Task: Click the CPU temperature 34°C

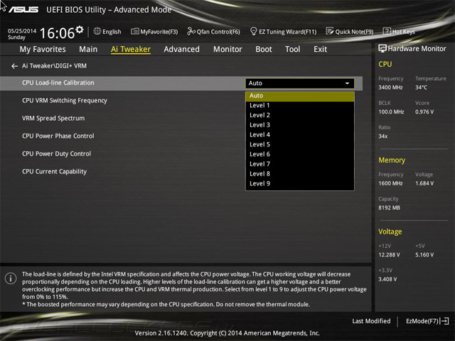Action: pyautogui.click(x=421, y=87)
